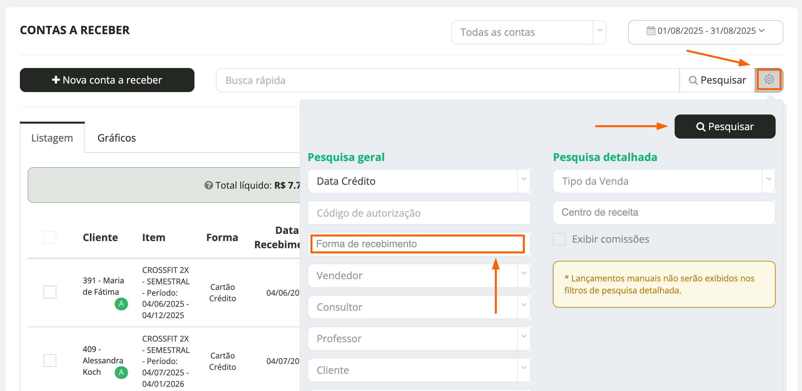
Task: Open the Todas as contas dropdown
Action: (x=528, y=32)
